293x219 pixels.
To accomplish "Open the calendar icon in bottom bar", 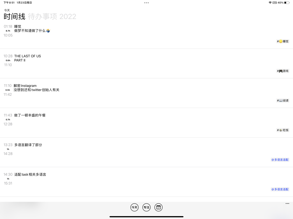I will click(159, 207).
